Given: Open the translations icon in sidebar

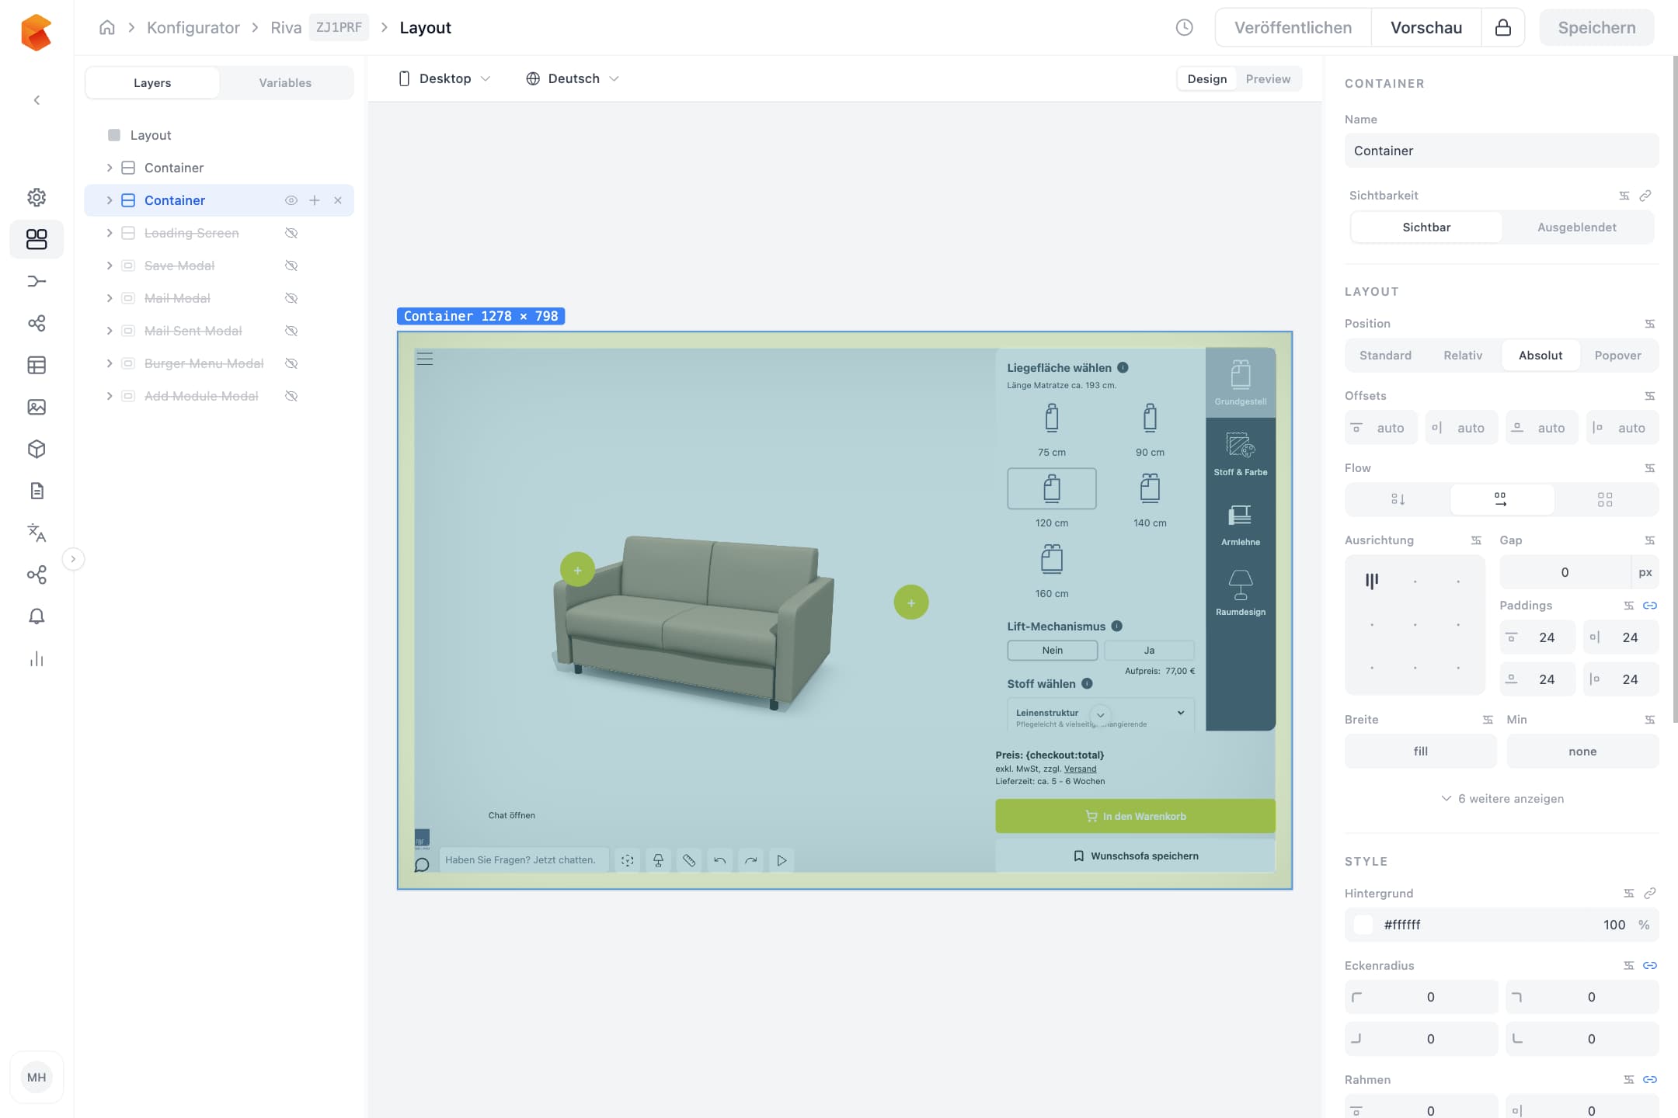Looking at the screenshot, I should tap(37, 533).
